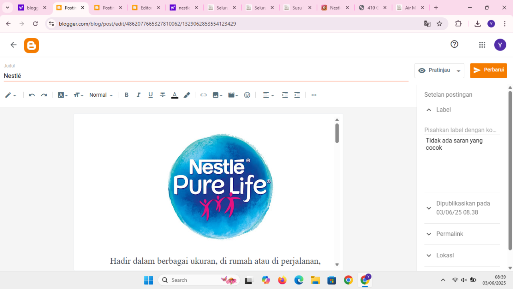
Task: Open browser Downloads icon
Action: tap(477, 24)
